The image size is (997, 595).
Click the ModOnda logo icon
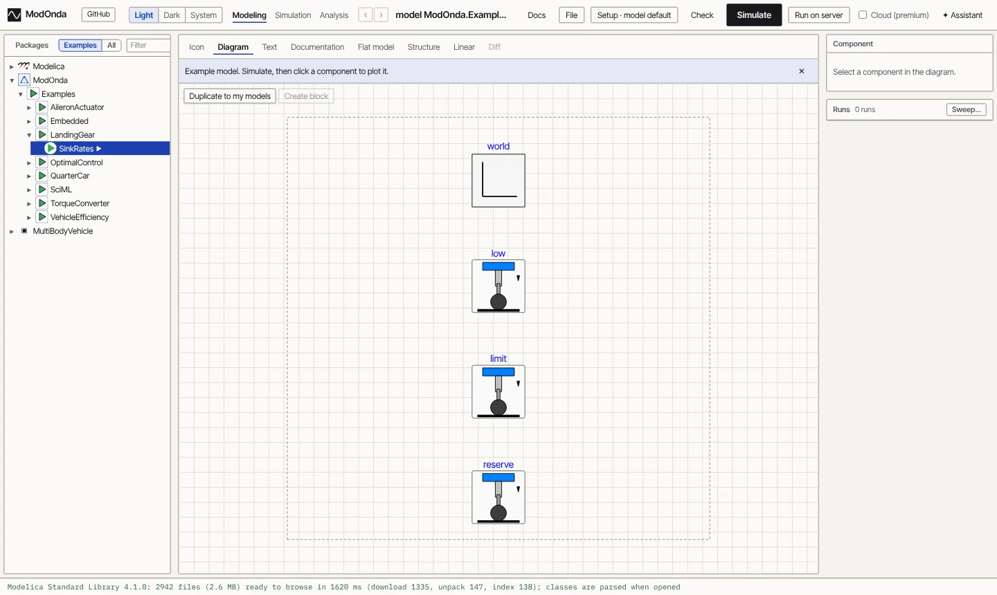(14, 15)
